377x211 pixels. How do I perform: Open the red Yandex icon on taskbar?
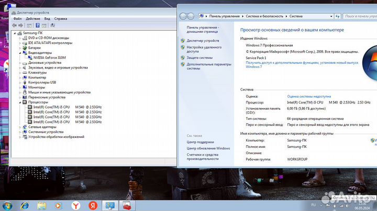pos(93,206)
